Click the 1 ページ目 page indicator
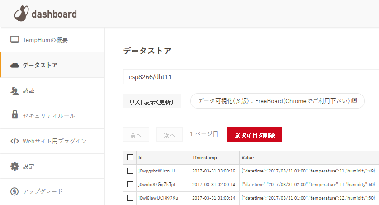 [204, 134]
